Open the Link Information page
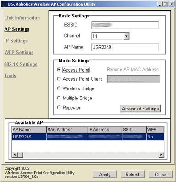Viewport: 176px width, 182px height. pos(22,18)
